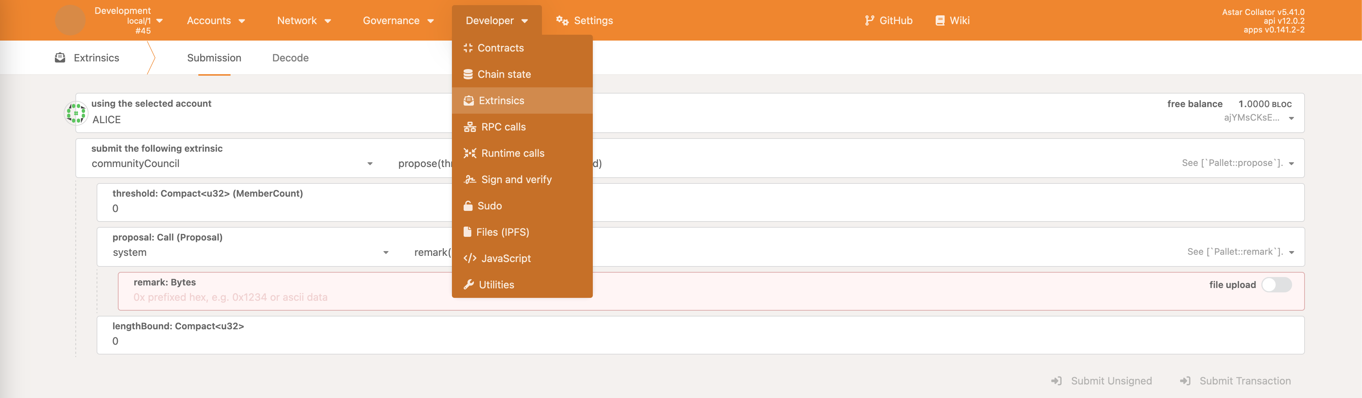Switch to the Decode tab

tap(290, 58)
